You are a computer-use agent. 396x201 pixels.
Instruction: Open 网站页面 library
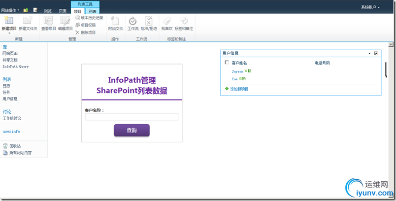point(10,54)
